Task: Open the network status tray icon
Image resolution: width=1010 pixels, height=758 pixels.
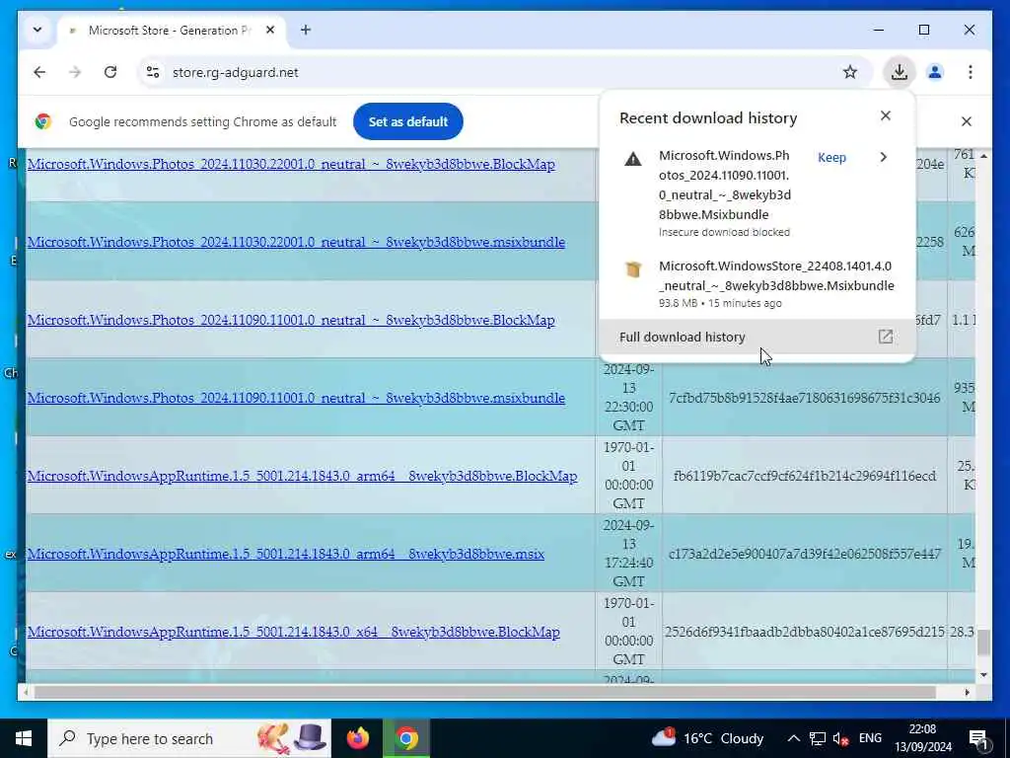Action: pos(818,738)
